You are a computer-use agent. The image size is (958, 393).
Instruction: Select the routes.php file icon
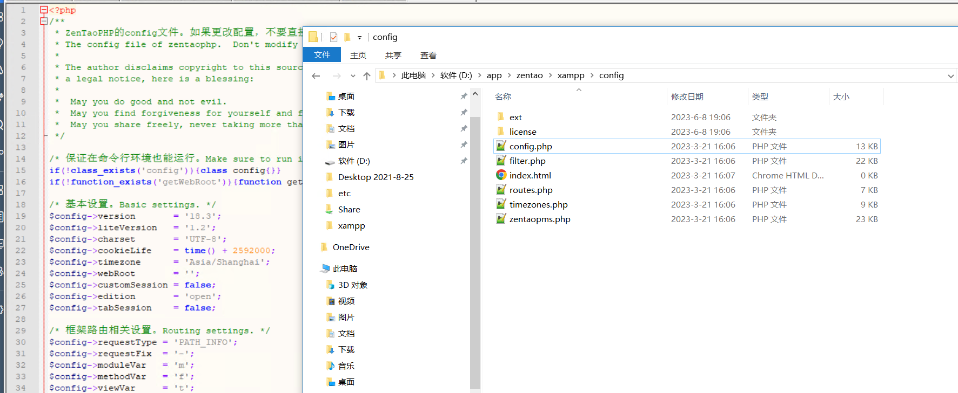[x=501, y=190]
